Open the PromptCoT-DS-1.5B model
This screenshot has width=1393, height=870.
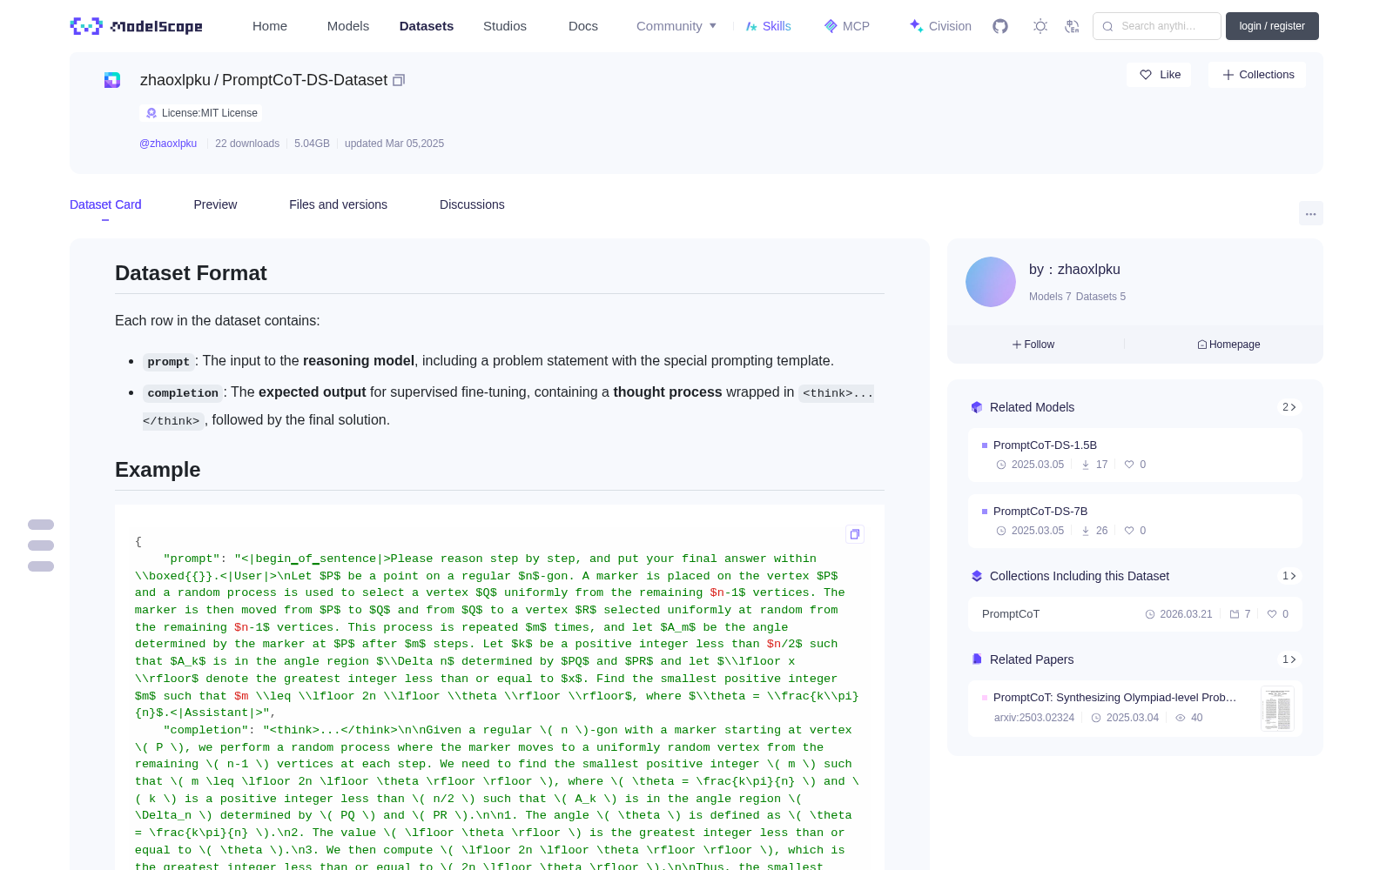coord(1135,454)
